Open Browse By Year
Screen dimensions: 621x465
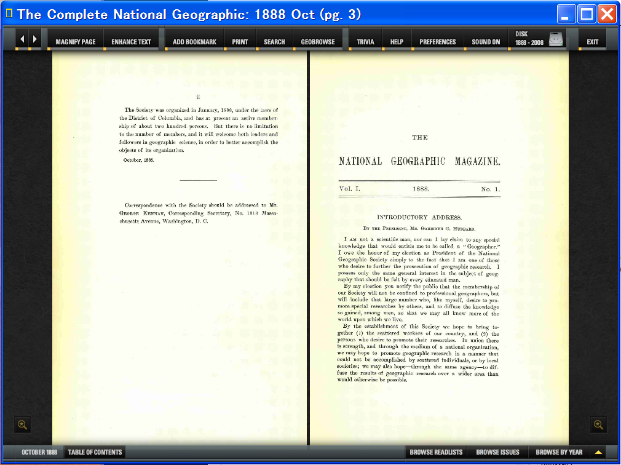(559, 452)
